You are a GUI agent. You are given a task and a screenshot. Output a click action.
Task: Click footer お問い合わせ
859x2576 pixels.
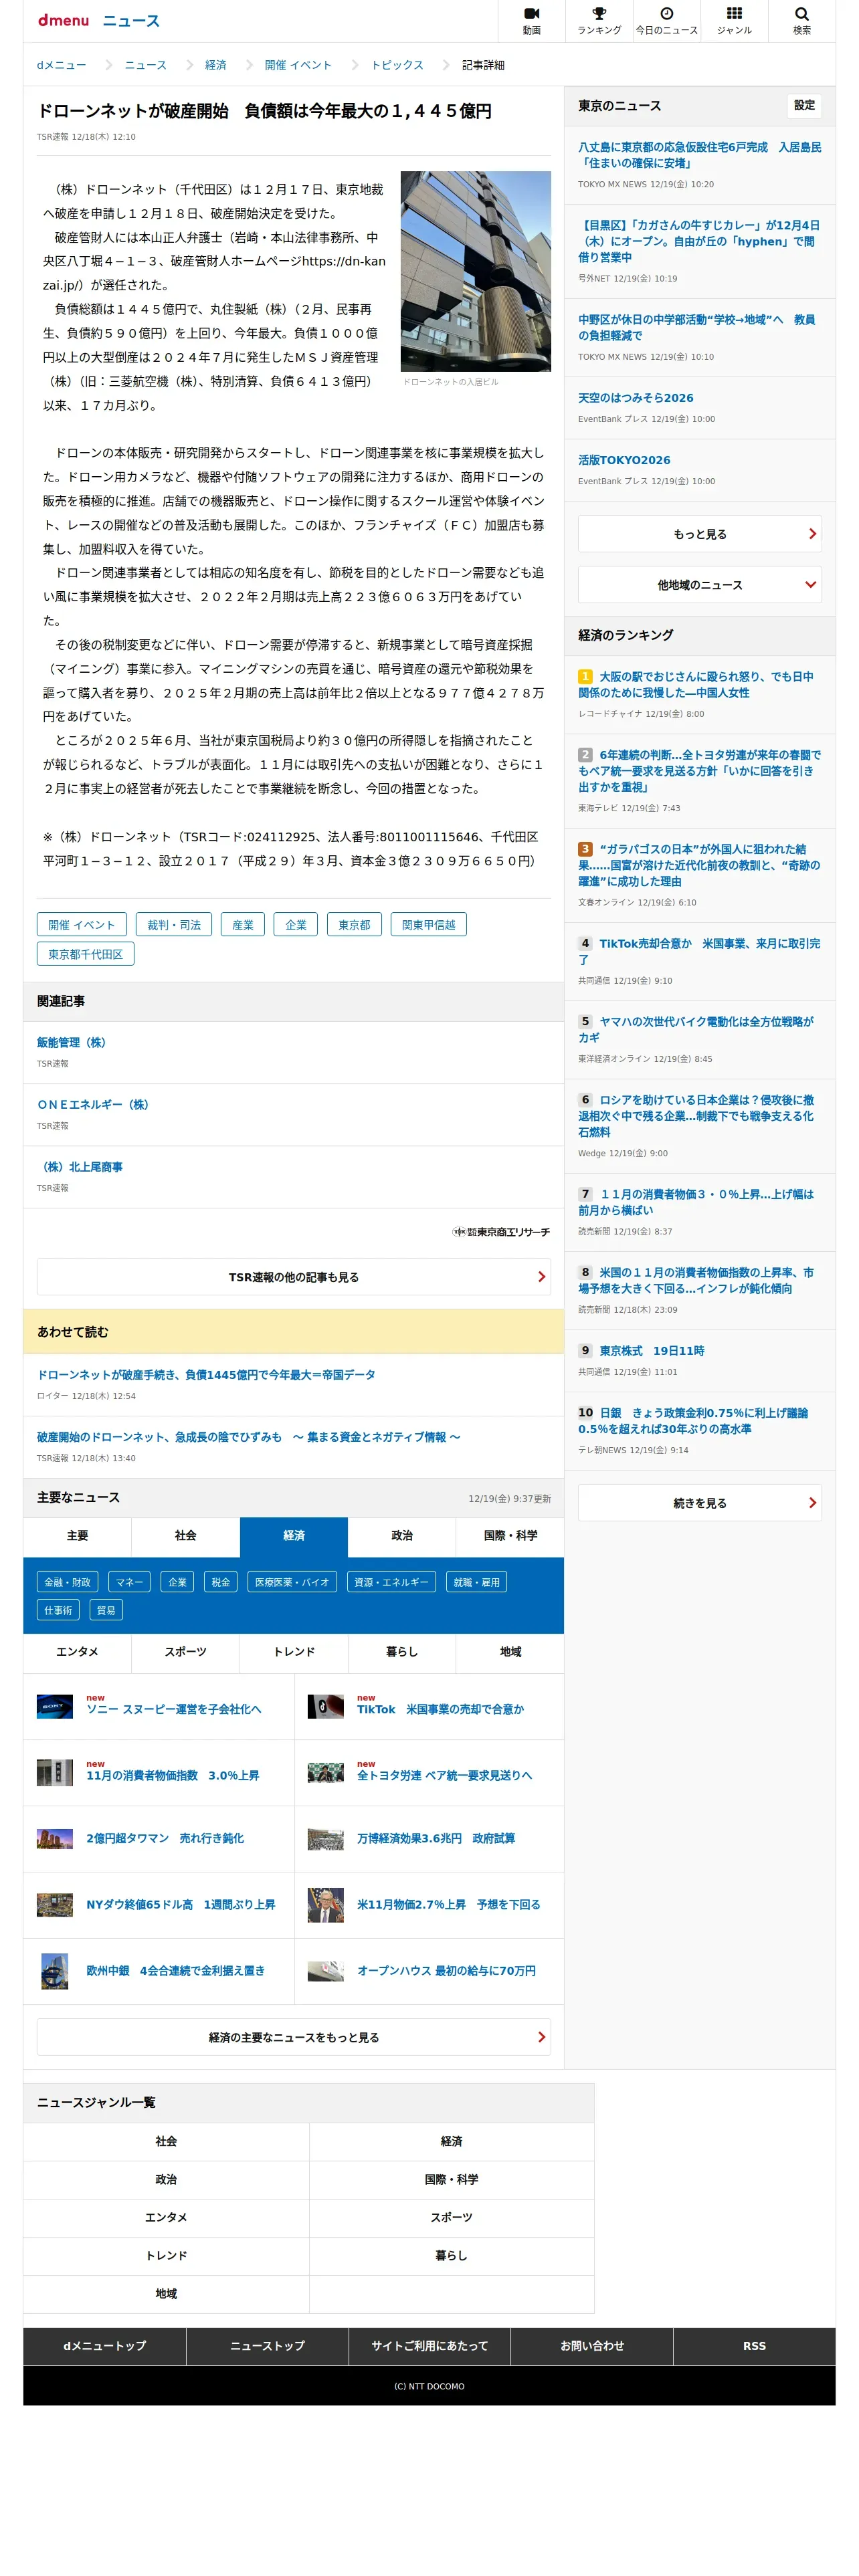pos(592,2346)
